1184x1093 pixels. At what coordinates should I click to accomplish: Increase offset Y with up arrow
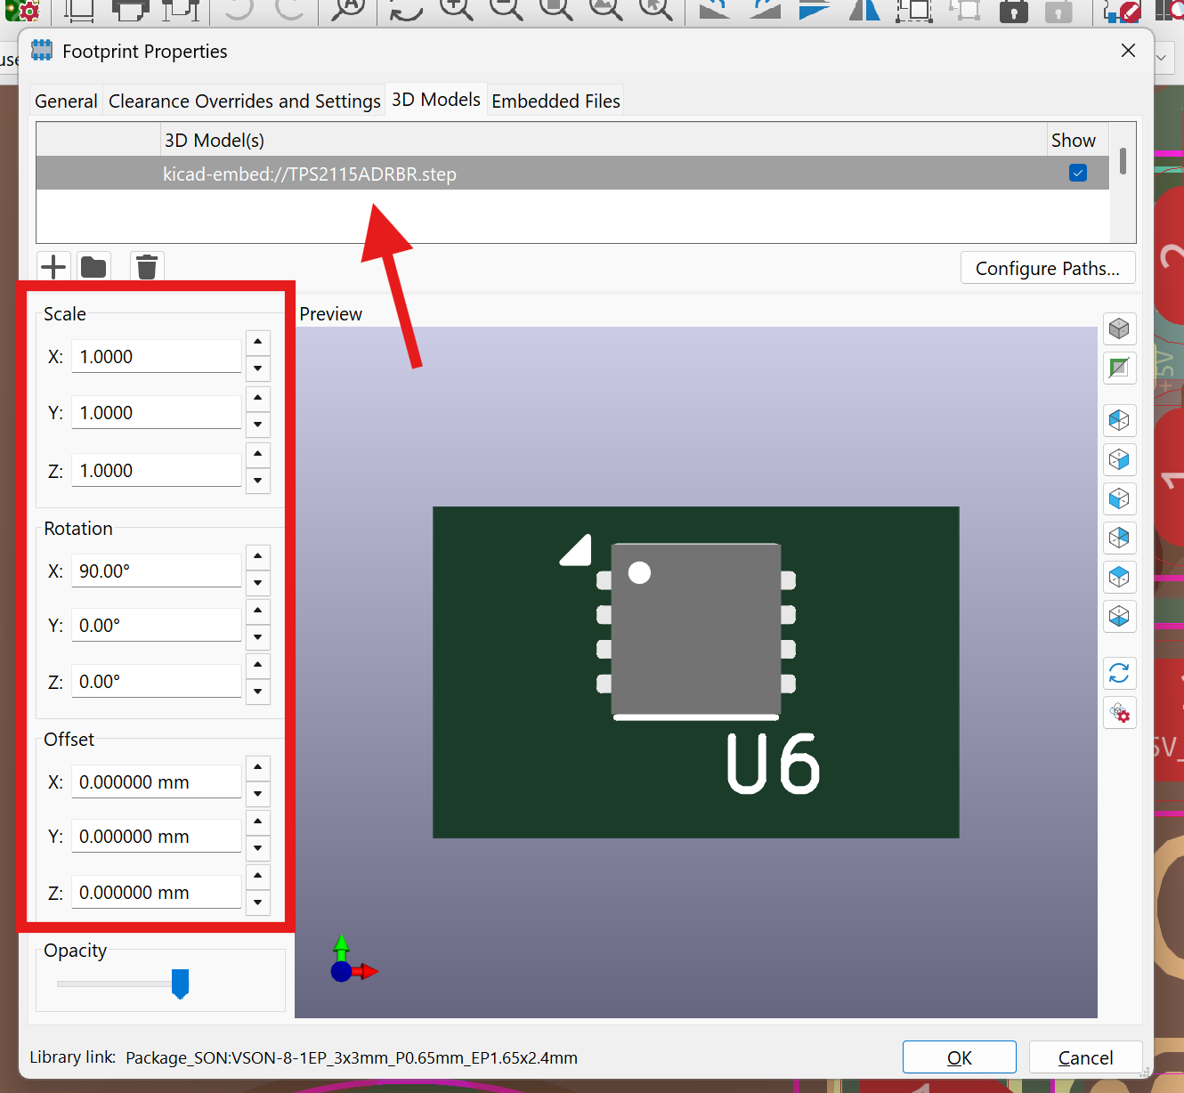click(x=257, y=822)
